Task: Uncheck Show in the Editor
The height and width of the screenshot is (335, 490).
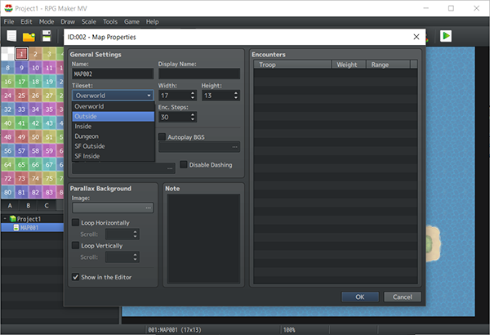Action: tap(75, 277)
